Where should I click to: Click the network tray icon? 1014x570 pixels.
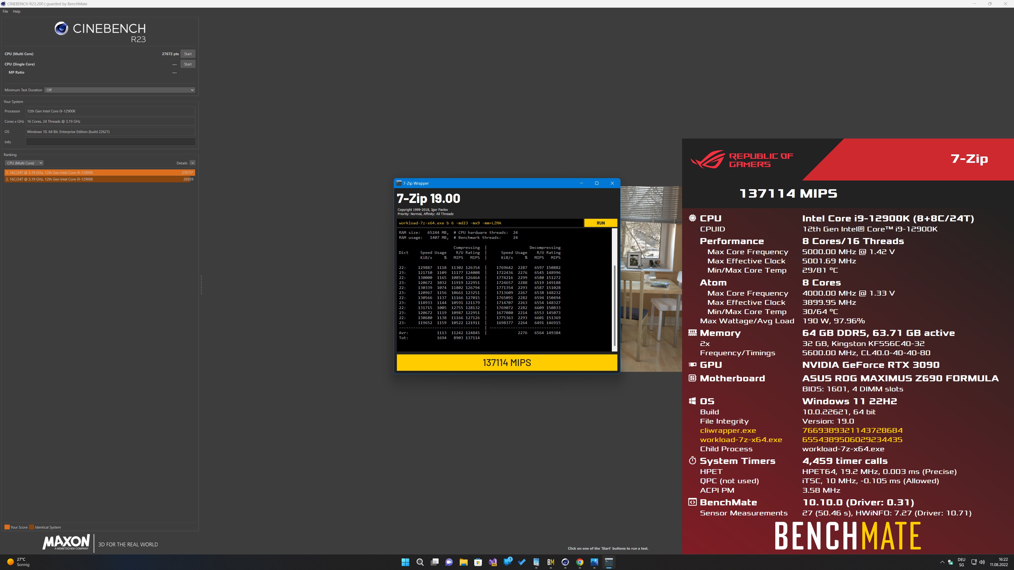pos(974,562)
